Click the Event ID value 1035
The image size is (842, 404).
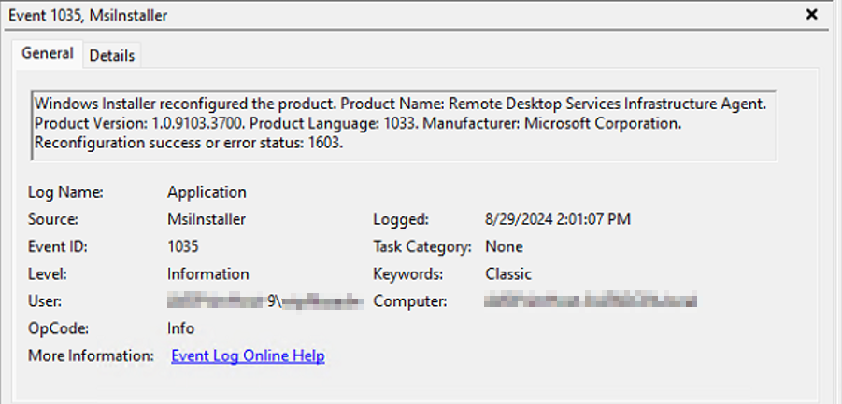183,246
